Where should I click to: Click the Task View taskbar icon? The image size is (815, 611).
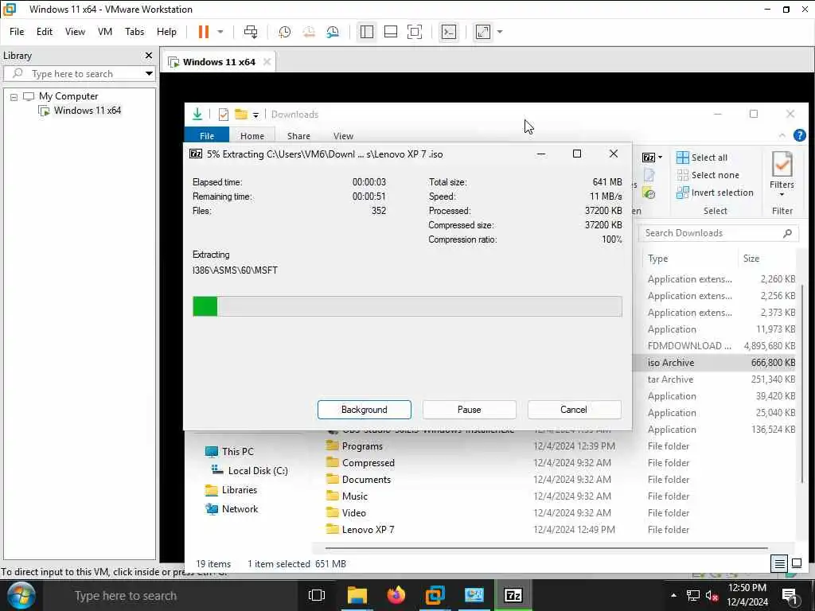[x=316, y=595]
